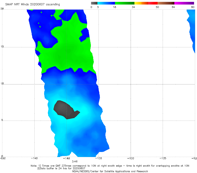Click the '50' color bar label
Viewport: 197px width, 173px height.
(157, 7)
